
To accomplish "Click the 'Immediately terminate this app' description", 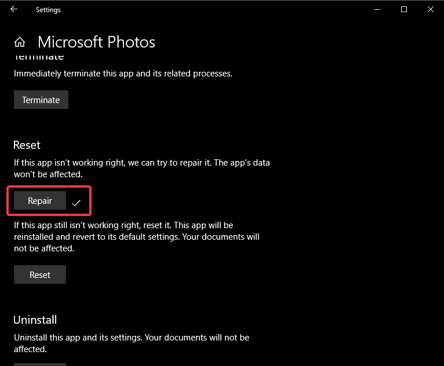I will (x=123, y=74).
